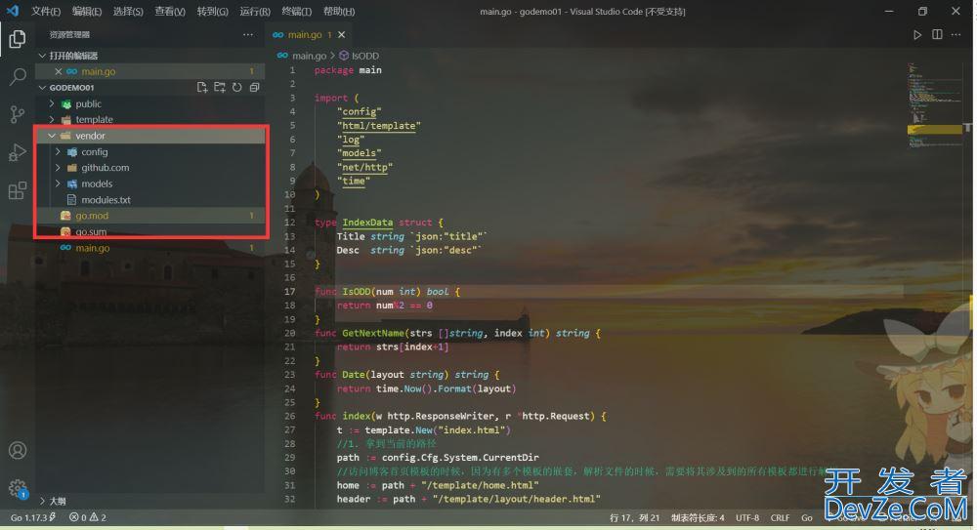Collapse all folders in explorer
The image size is (977, 530).
coord(254,87)
